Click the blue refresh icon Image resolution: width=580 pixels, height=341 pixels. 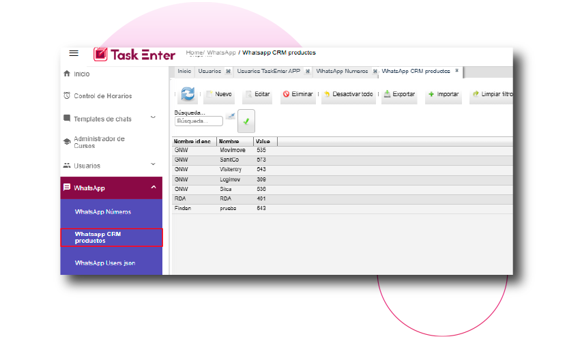[x=188, y=95]
